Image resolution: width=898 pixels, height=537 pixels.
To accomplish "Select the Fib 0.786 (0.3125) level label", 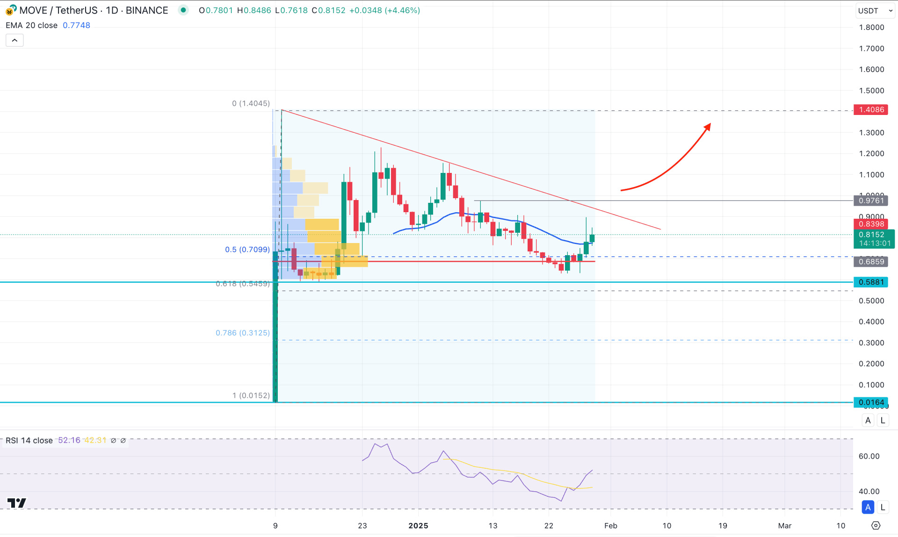I will (243, 333).
